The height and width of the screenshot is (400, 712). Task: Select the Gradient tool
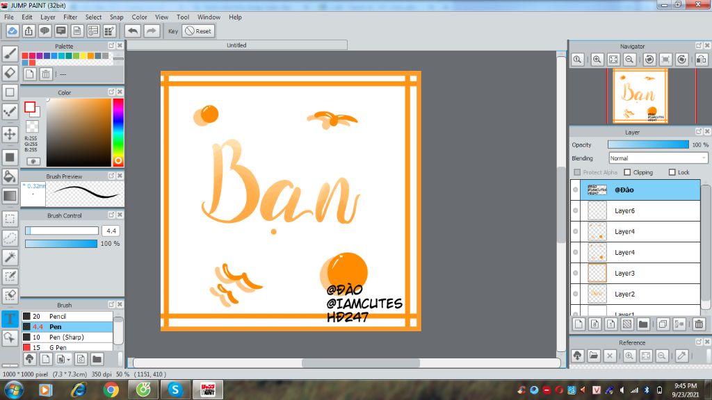10,196
